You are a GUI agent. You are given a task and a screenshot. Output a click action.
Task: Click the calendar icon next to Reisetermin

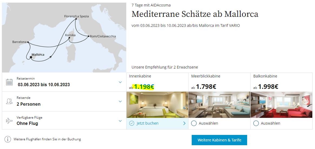pos(9,82)
